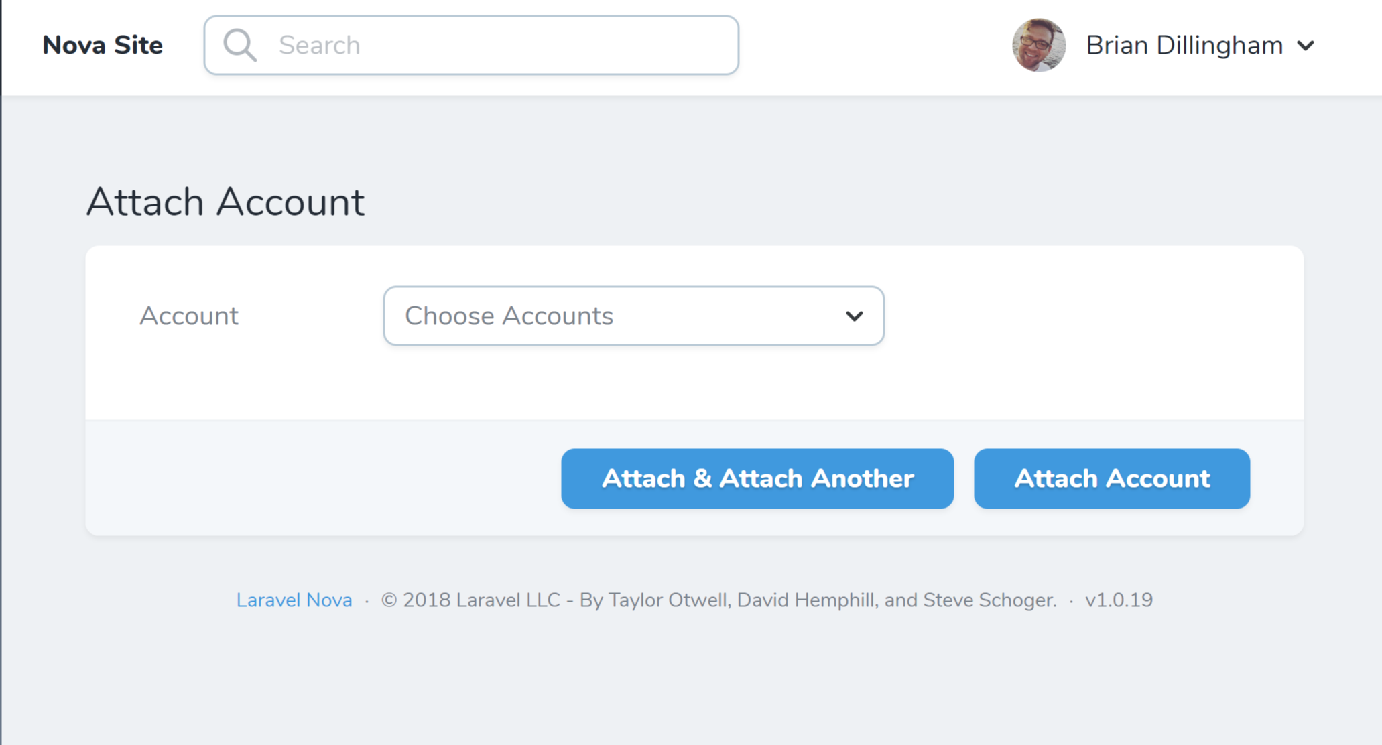Open the Laravel Nova footer link
Screen dimensions: 1382x745
[294, 600]
